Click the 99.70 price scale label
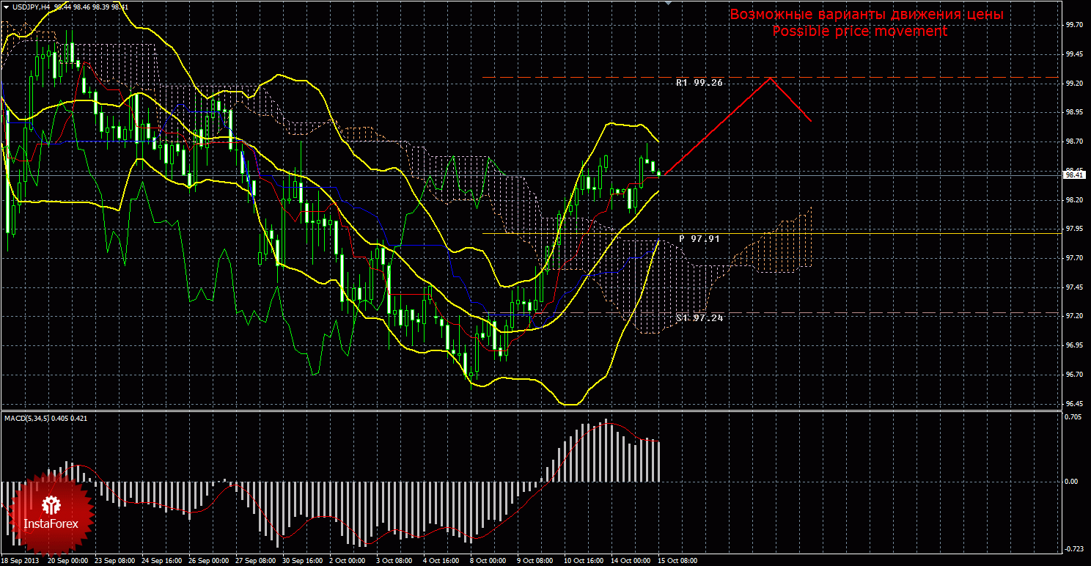Image resolution: width=1091 pixels, height=566 pixels. pos(1073,25)
